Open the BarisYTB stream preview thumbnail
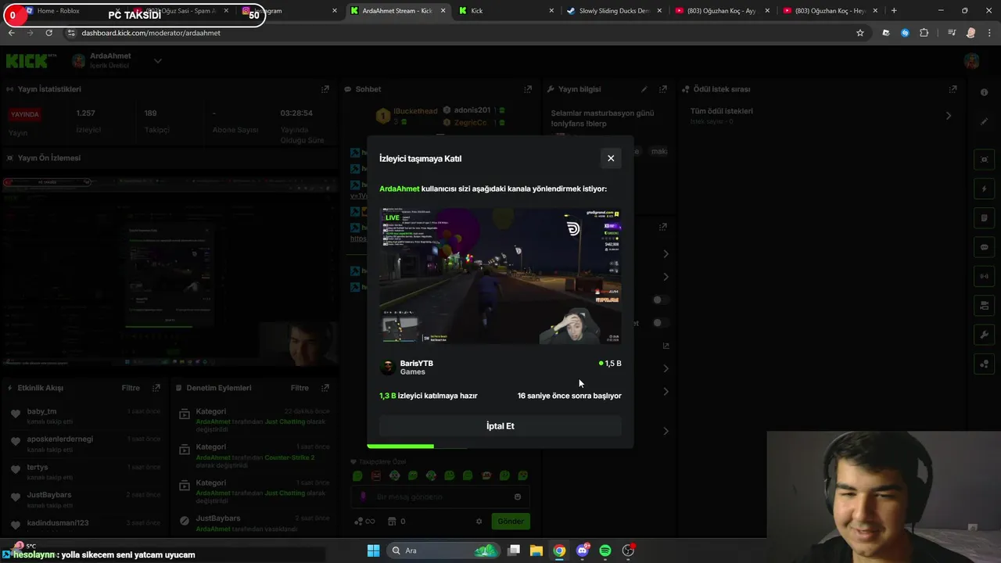 [x=500, y=275]
